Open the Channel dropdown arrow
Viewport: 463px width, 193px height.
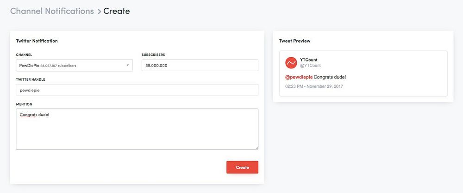pyautogui.click(x=128, y=65)
